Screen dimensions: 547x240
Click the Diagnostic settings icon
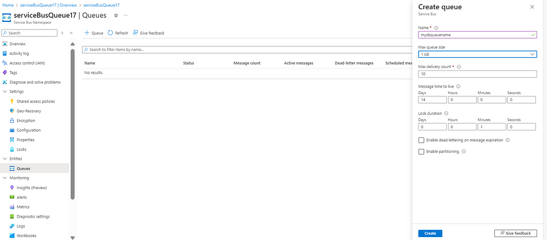pos(12,216)
